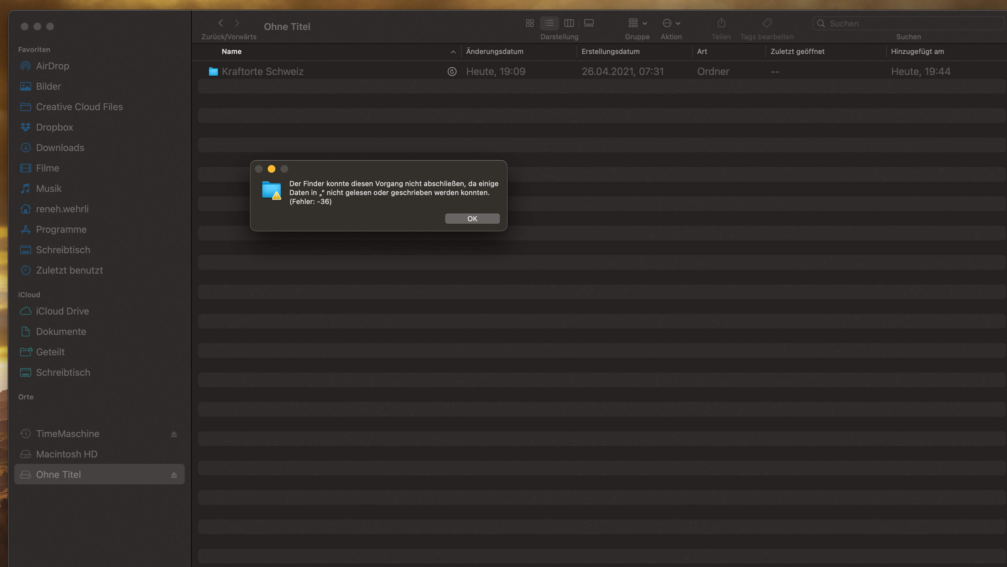Reverse sort order via Name column chevron
The image size is (1007, 567).
(453, 52)
